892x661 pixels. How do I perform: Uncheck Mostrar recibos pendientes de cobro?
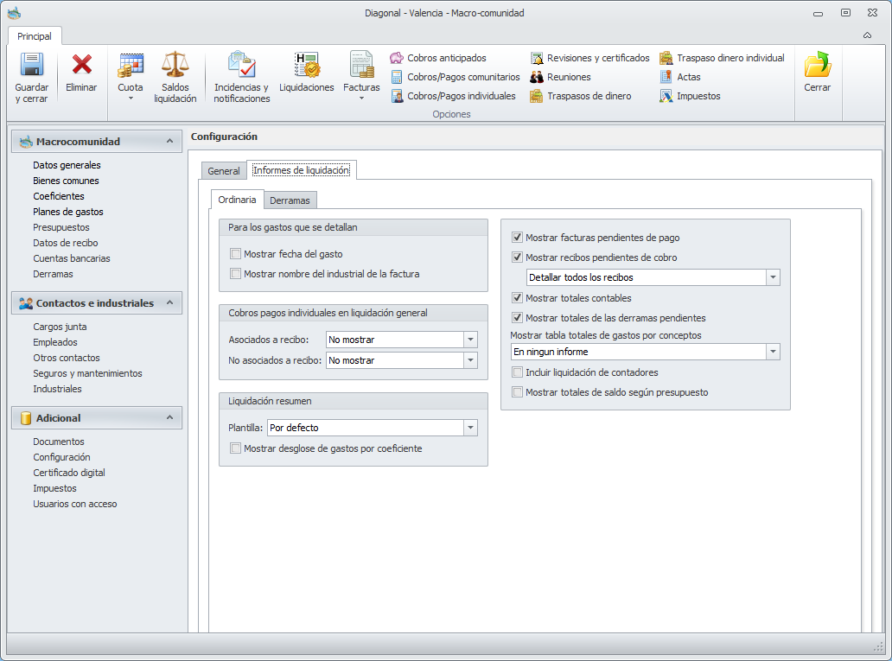coord(517,257)
